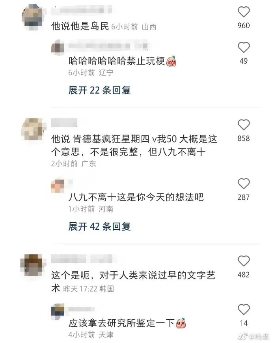
Task: Like the reply with 49 likes
Action: pyautogui.click(x=244, y=47)
